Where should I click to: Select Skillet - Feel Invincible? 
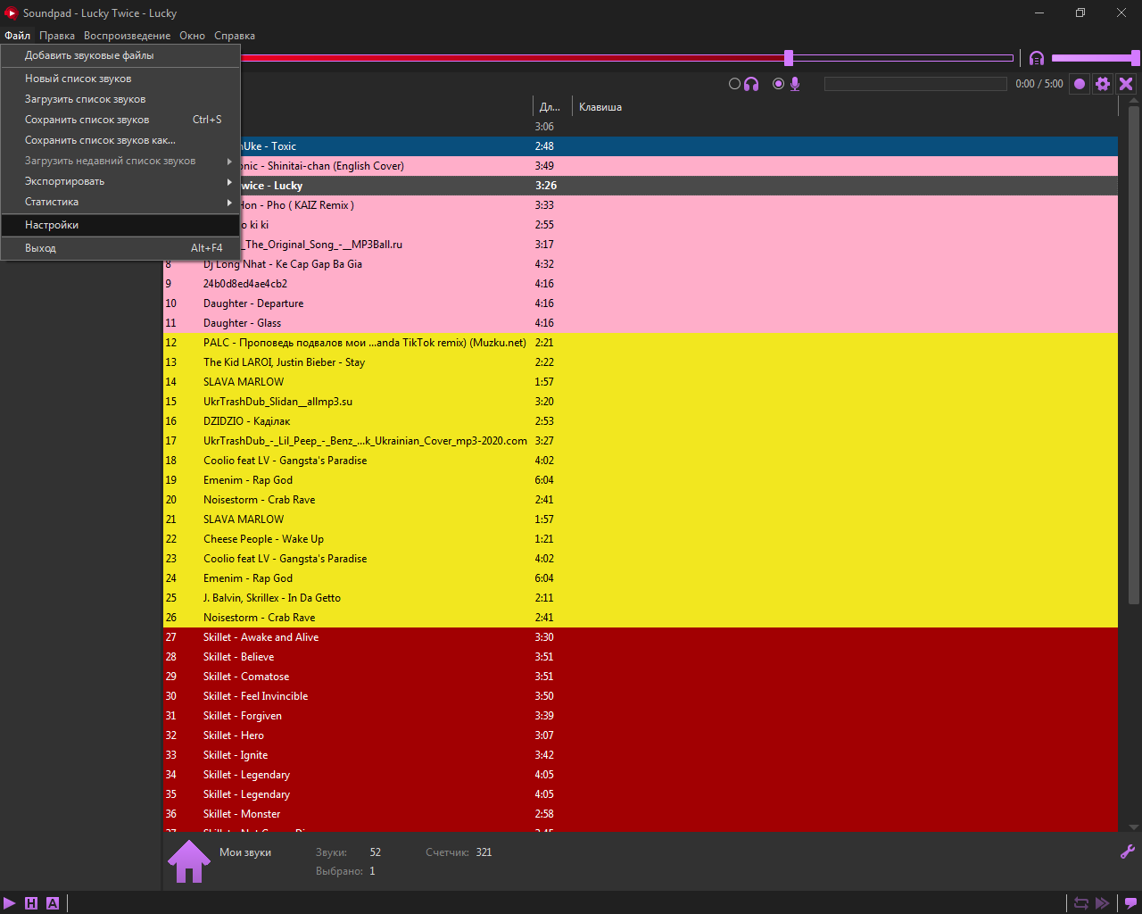pyautogui.click(x=641, y=696)
